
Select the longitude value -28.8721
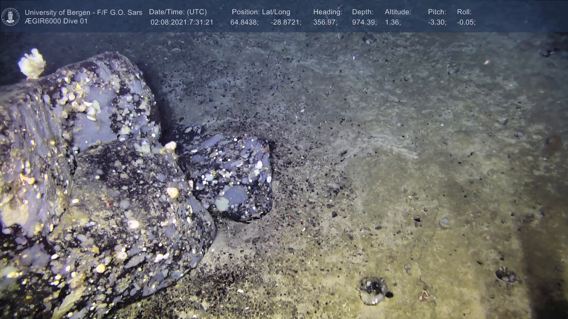[285, 22]
